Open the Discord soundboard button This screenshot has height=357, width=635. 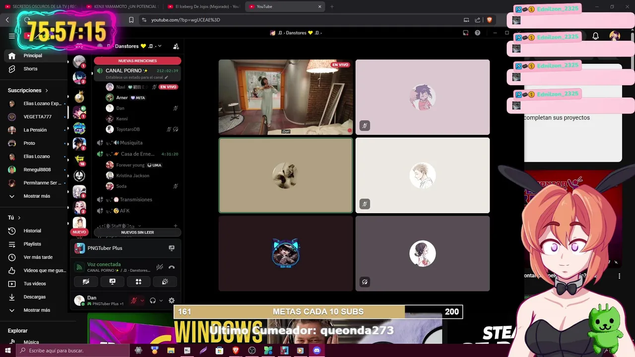[x=165, y=282]
